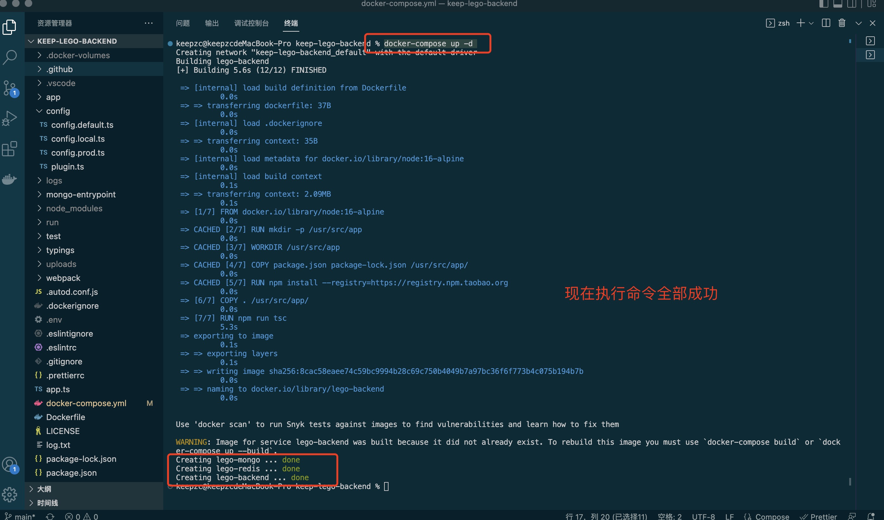The width and height of the screenshot is (884, 520).
Task: Click the terminal scrollbar thumb
Action: (x=850, y=481)
